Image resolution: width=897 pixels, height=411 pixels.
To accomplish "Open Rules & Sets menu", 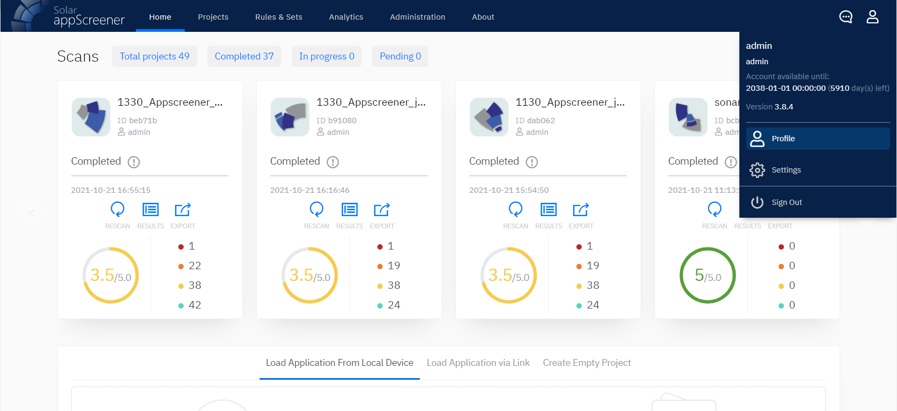I will 279,17.
